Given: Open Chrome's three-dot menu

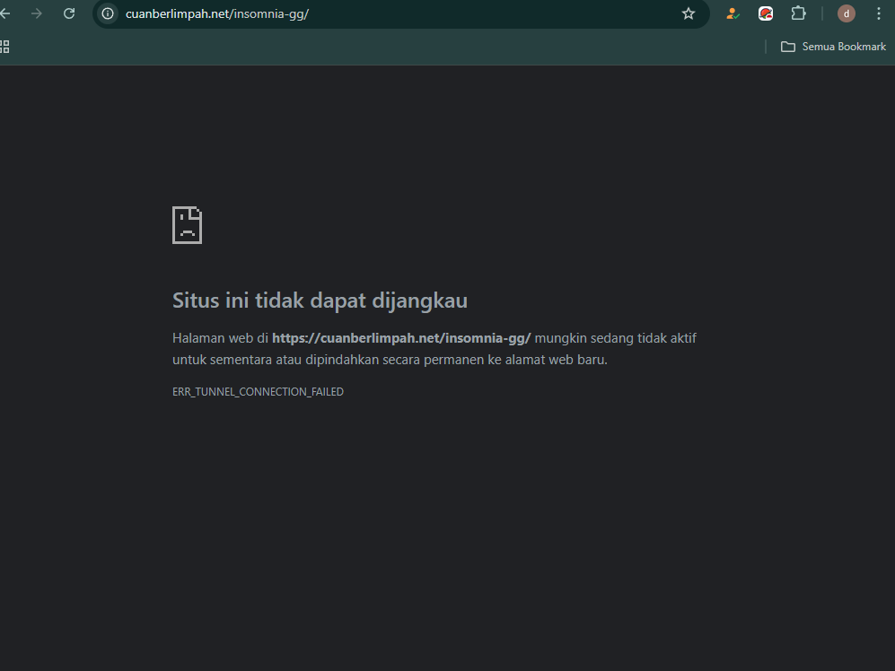Looking at the screenshot, I should [879, 13].
